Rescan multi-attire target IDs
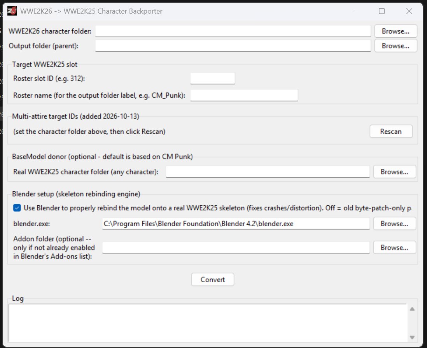Screen dimensions: 427x348 click(391, 131)
